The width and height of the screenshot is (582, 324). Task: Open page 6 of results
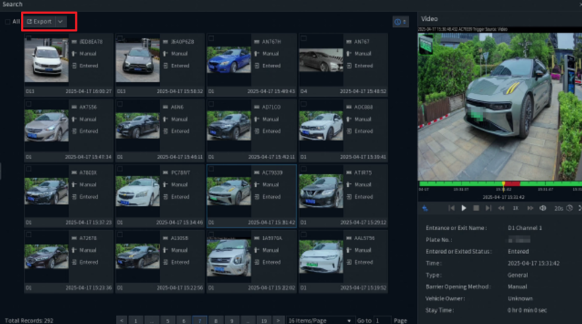click(184, 321)
